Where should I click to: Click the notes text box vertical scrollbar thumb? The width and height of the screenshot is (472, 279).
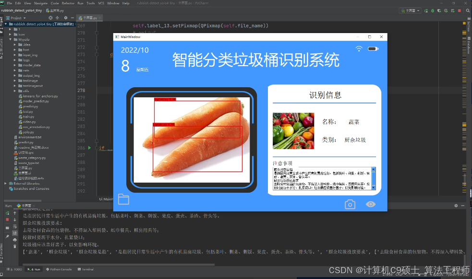(x=374, y=178)
